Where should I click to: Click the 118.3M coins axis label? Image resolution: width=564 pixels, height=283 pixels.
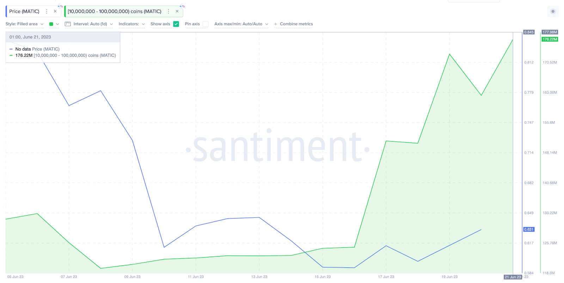coord(549,273)
